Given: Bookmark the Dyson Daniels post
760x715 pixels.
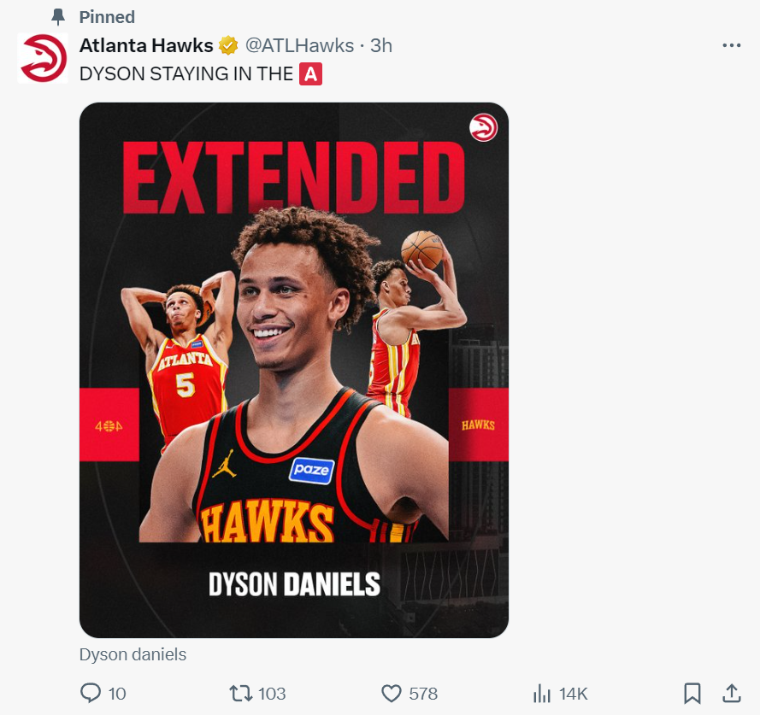Looking at the screenshot, I should tap(692, 693).
